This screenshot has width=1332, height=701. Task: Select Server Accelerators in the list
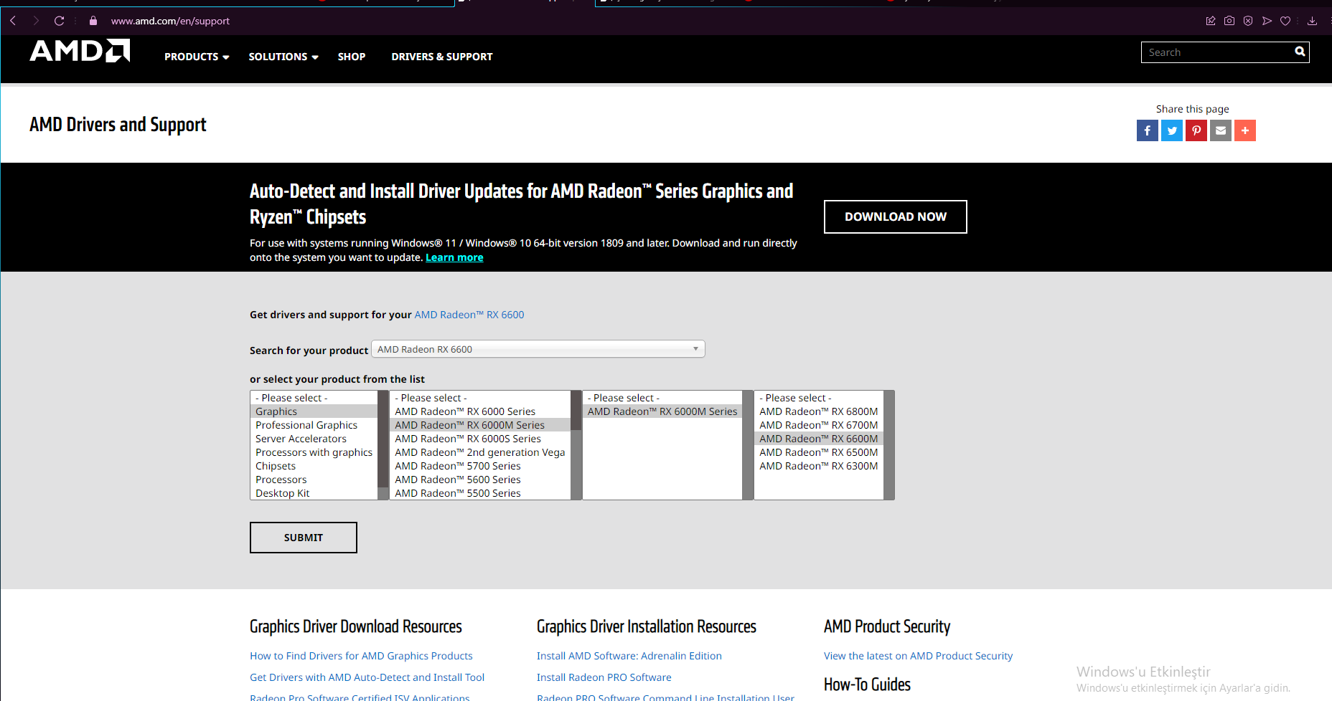pos(314,439)
